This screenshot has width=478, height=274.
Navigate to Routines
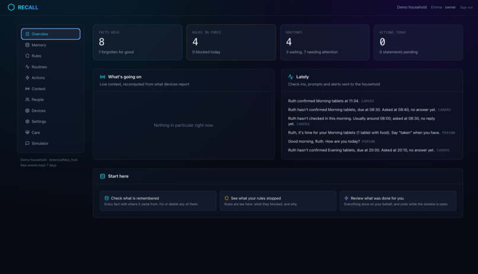(x=50, y=67)
